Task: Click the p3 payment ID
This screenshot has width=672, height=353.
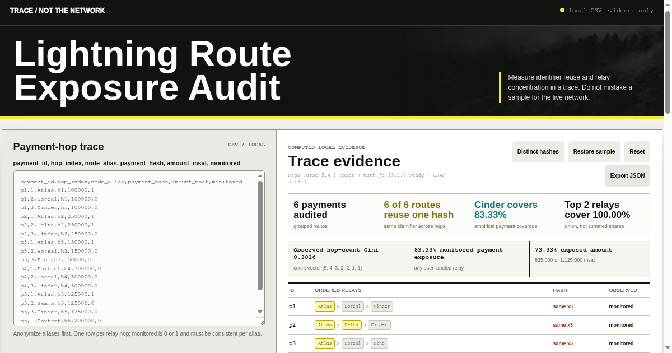Action: [292, 343]
